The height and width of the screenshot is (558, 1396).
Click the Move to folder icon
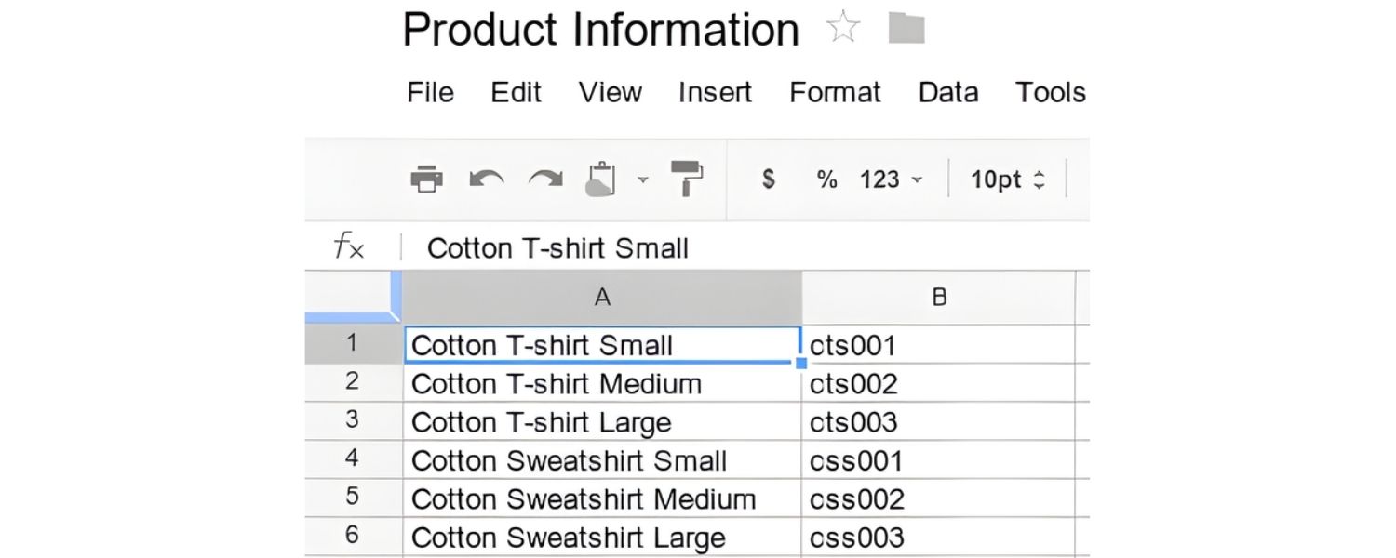(906, 28)
